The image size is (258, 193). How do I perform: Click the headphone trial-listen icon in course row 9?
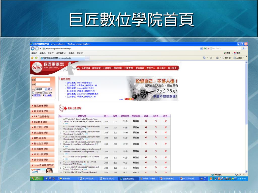[146, 168]
